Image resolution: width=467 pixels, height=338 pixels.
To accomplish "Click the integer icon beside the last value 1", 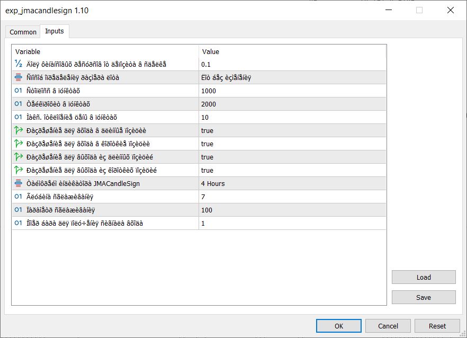I will [x=19, y=223].
